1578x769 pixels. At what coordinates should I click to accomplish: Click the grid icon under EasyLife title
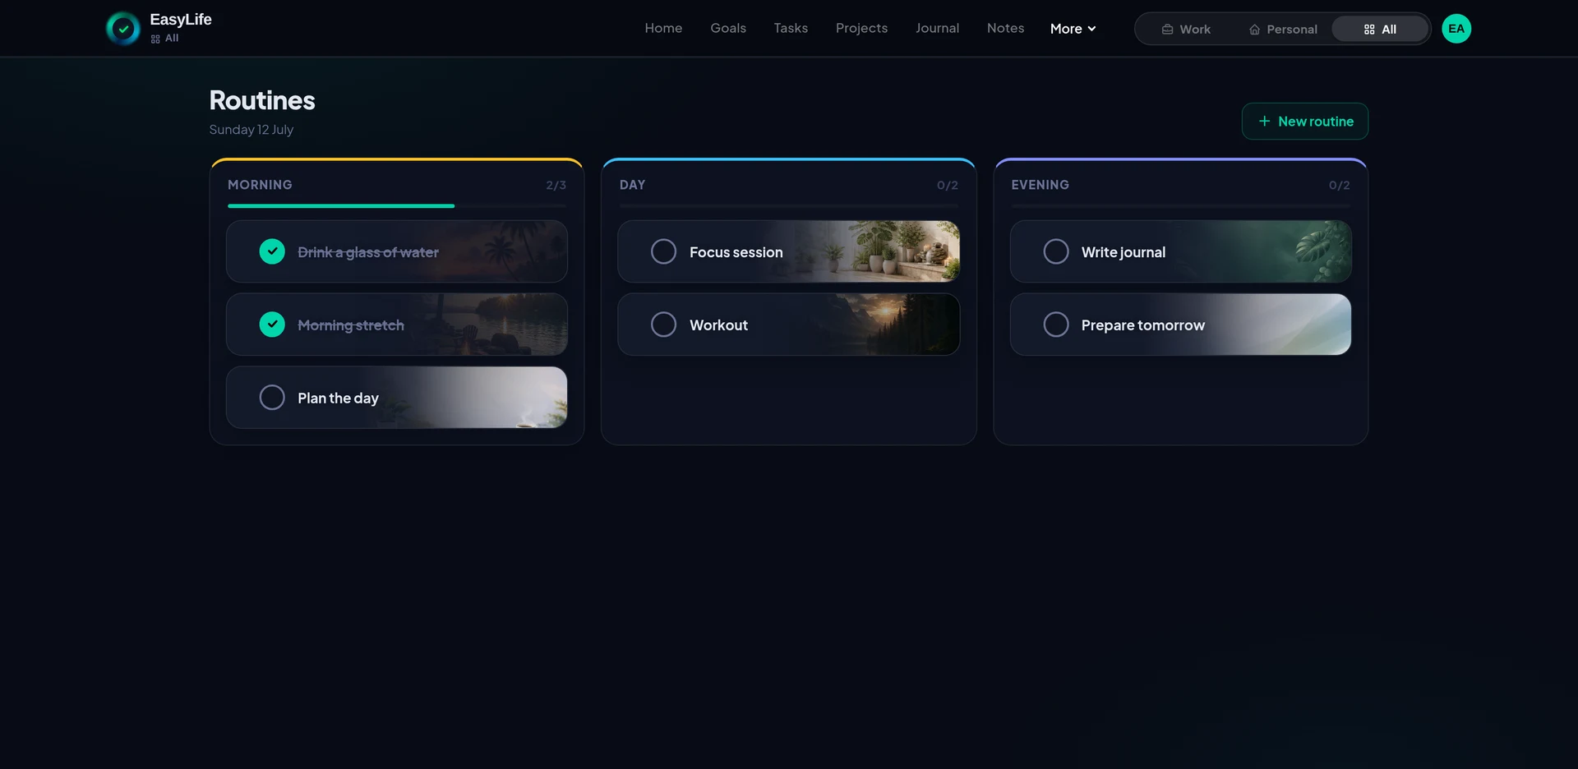[155, 39]
